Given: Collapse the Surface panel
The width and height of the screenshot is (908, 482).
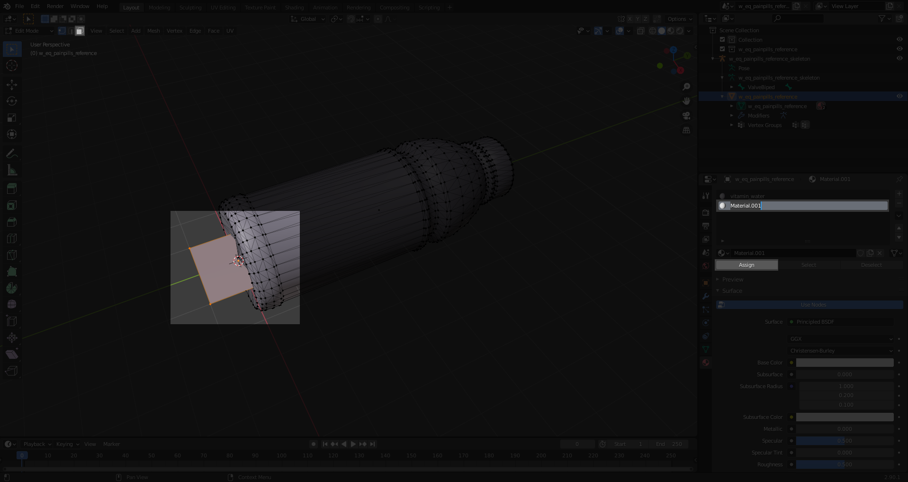Looking at the screenshot, I should 732,291.
